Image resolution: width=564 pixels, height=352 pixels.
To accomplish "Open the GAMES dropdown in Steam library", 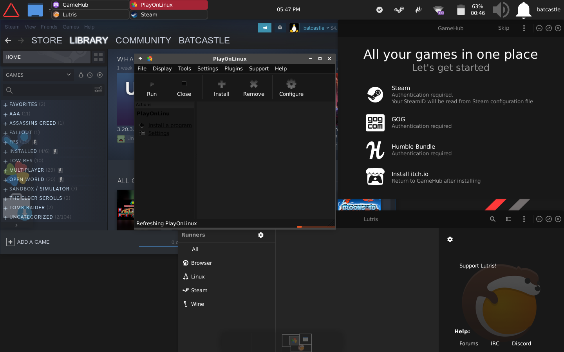I will coord(38,75).
